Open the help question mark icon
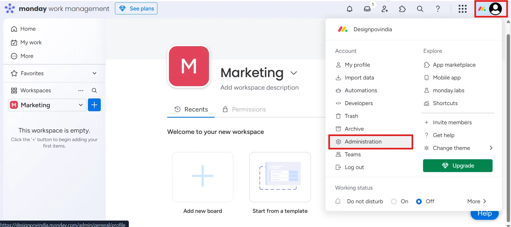Screen dimensions: 511x227 click(438, 9)
